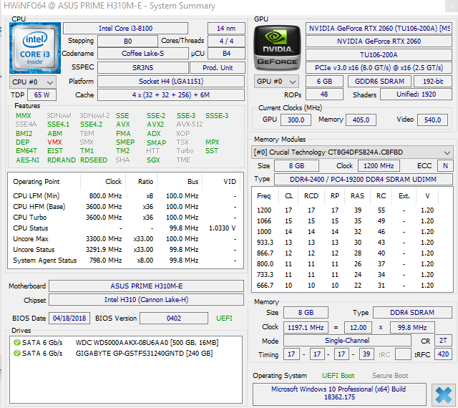This screenshot has width=458, height=408.
Task: Click the AVX2 feature flag
Action: point(155,125)
